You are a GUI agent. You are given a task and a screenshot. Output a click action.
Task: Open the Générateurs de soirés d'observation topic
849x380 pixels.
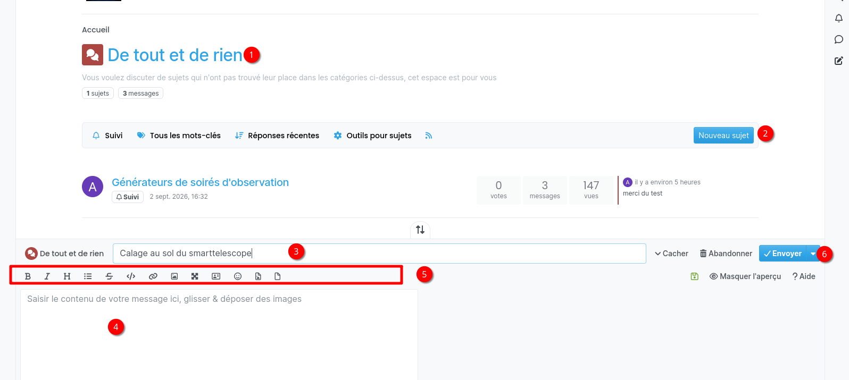(200, 182)
